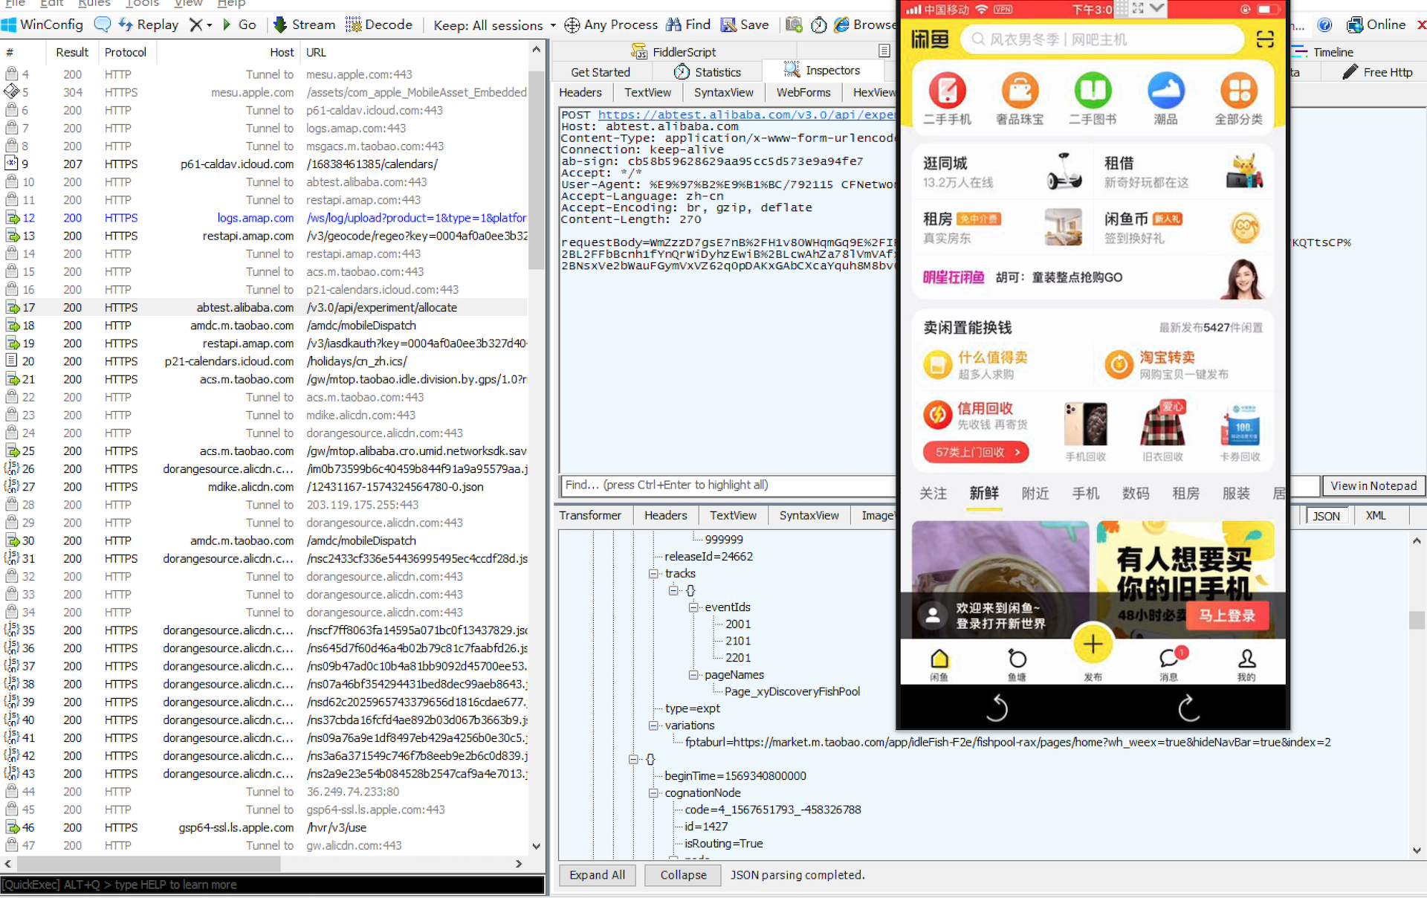Screen dimensions: 1427x898
Task: Click the phone rotate-right arrow icon
Action: (x=1188, y=707)
